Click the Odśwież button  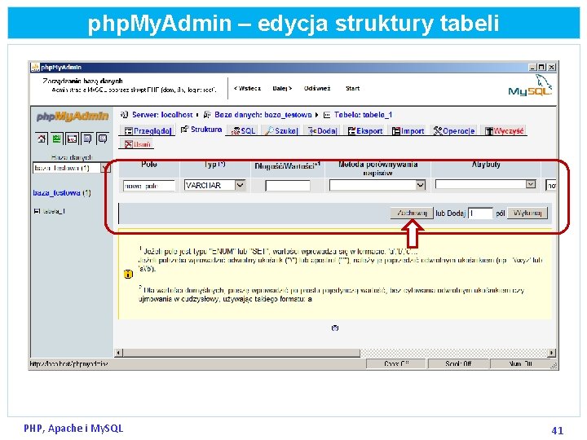click(x=317, y=88)
